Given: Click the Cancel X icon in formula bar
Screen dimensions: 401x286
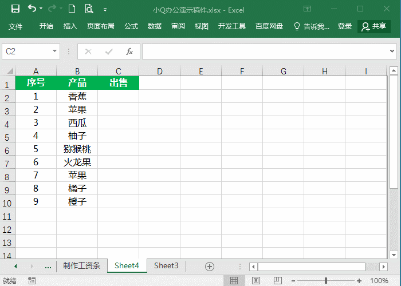Looking at the screenshot, I should (x=88, y=51).
